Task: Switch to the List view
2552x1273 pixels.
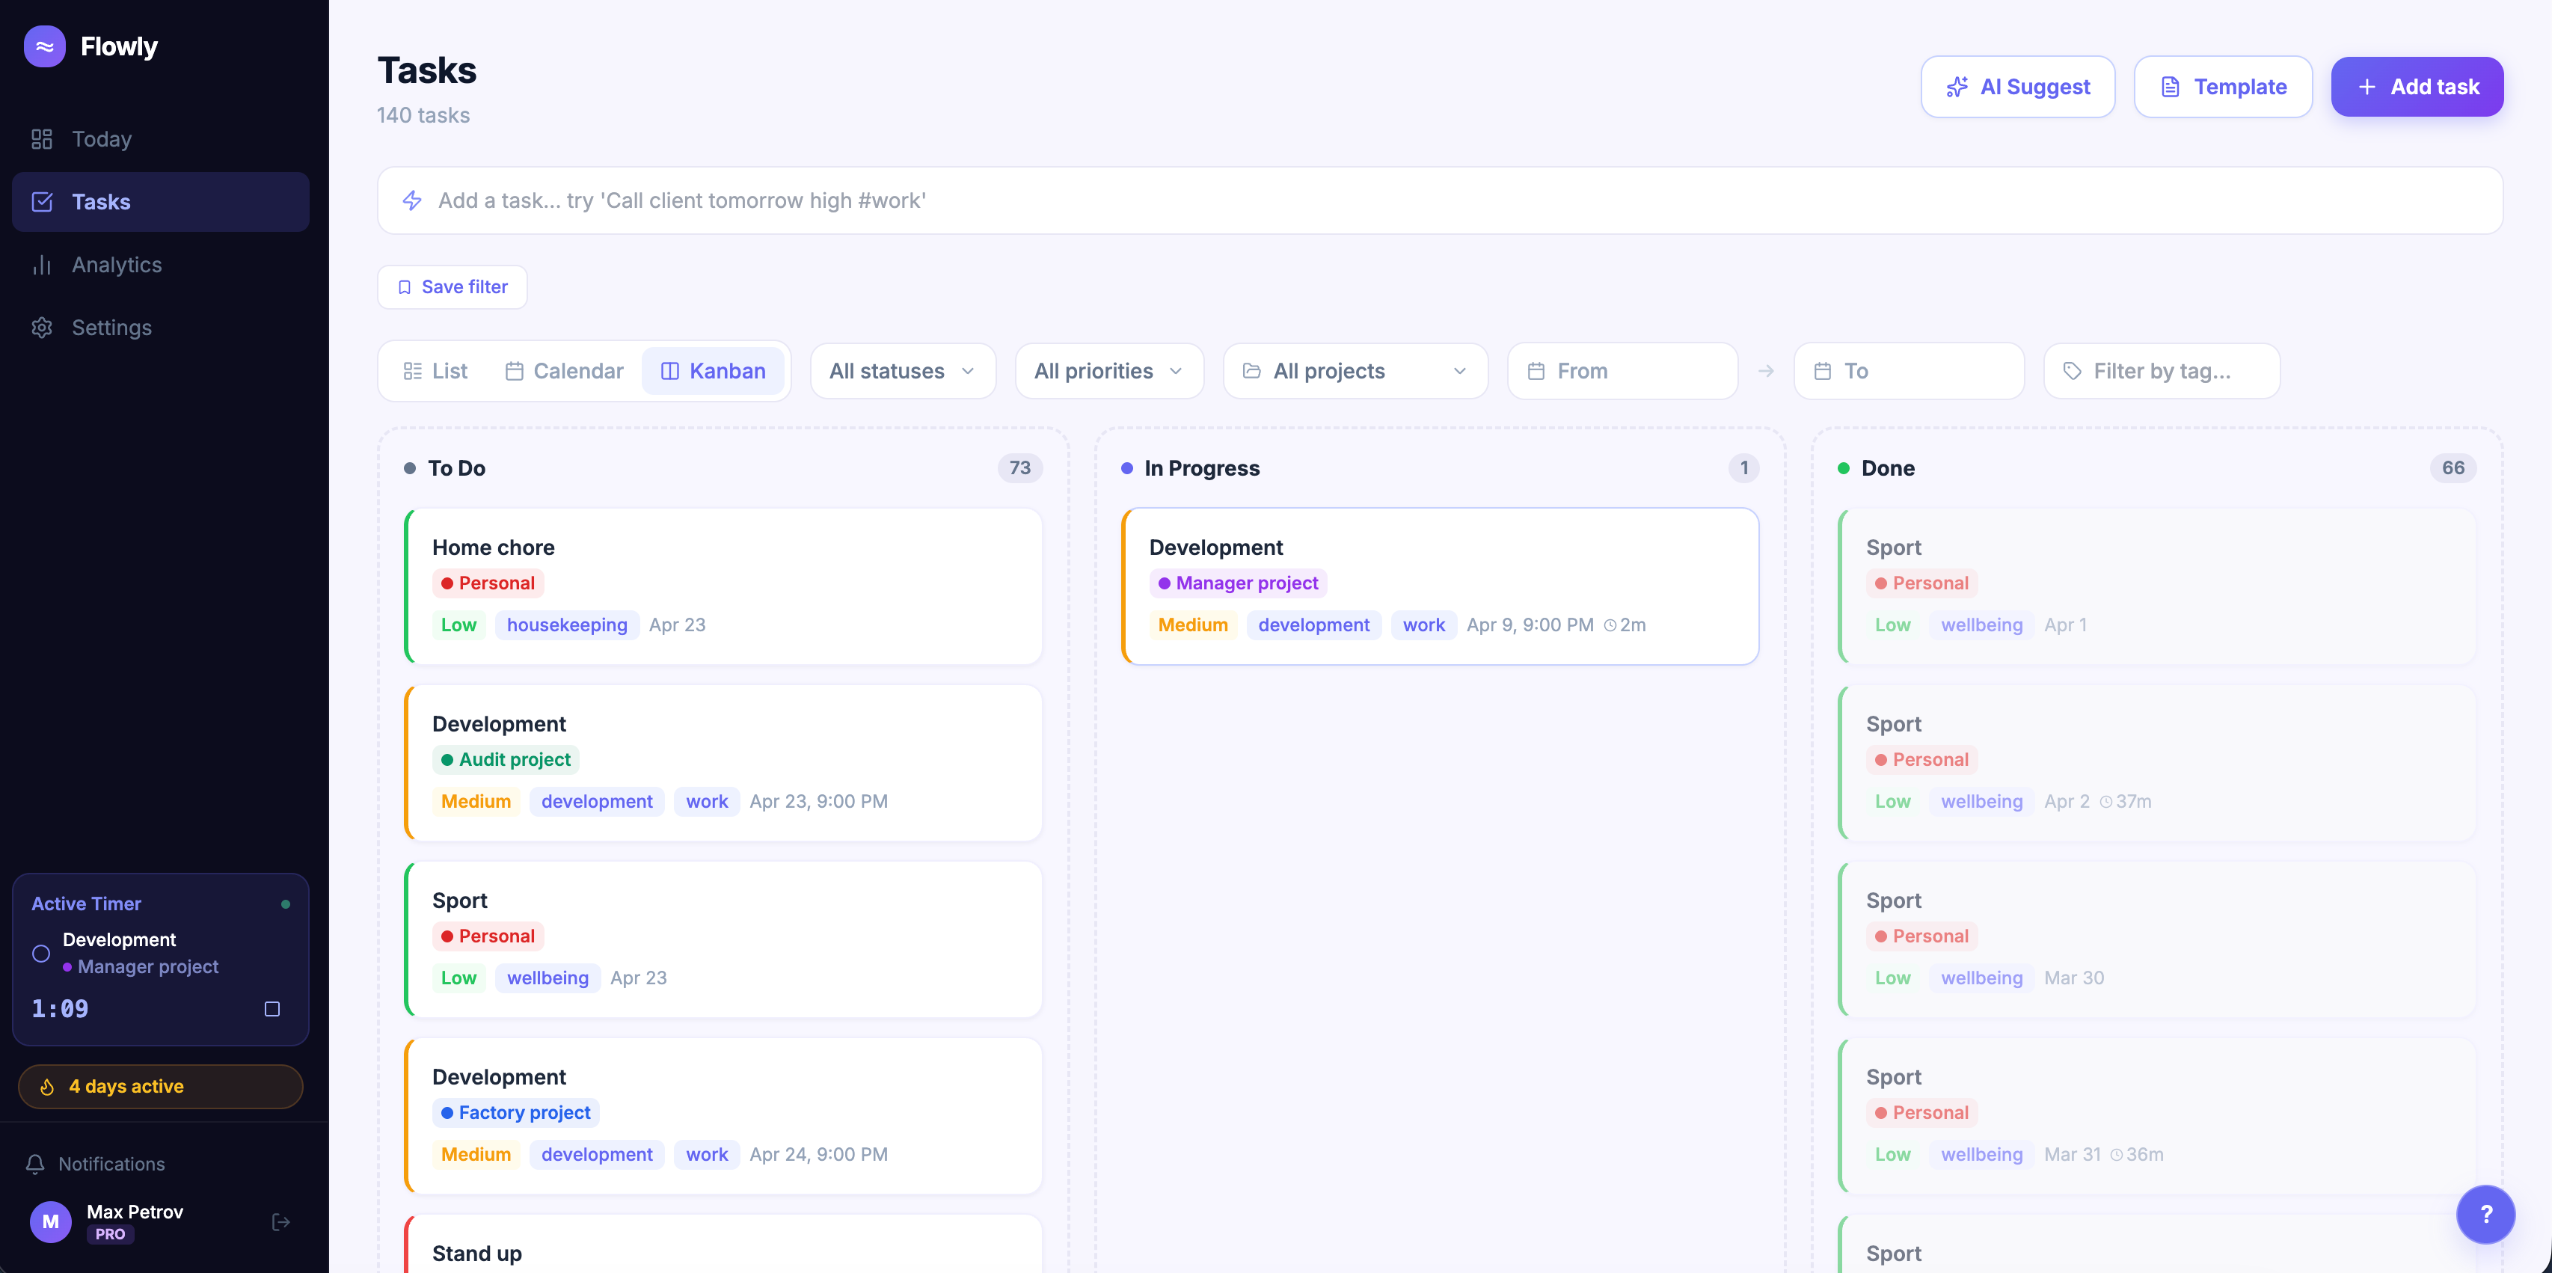Action: tap(436, 370)
